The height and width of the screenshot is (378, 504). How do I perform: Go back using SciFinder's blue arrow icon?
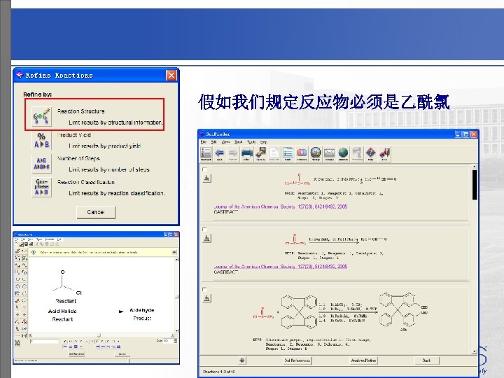220,153
